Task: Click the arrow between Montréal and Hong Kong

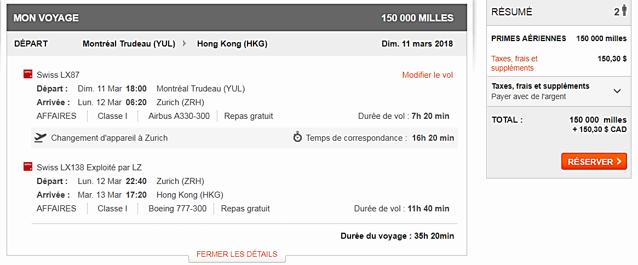Action: click(185, 44)
